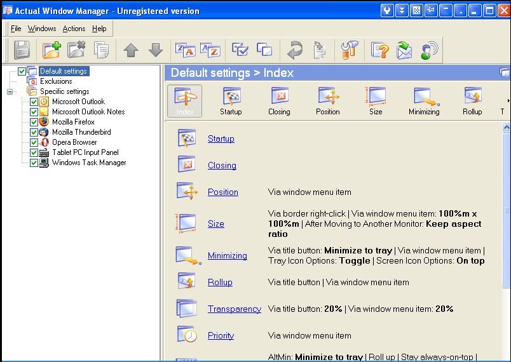Open the Actions menu
The width and height of the screenshot is (511, 362).
74,29
